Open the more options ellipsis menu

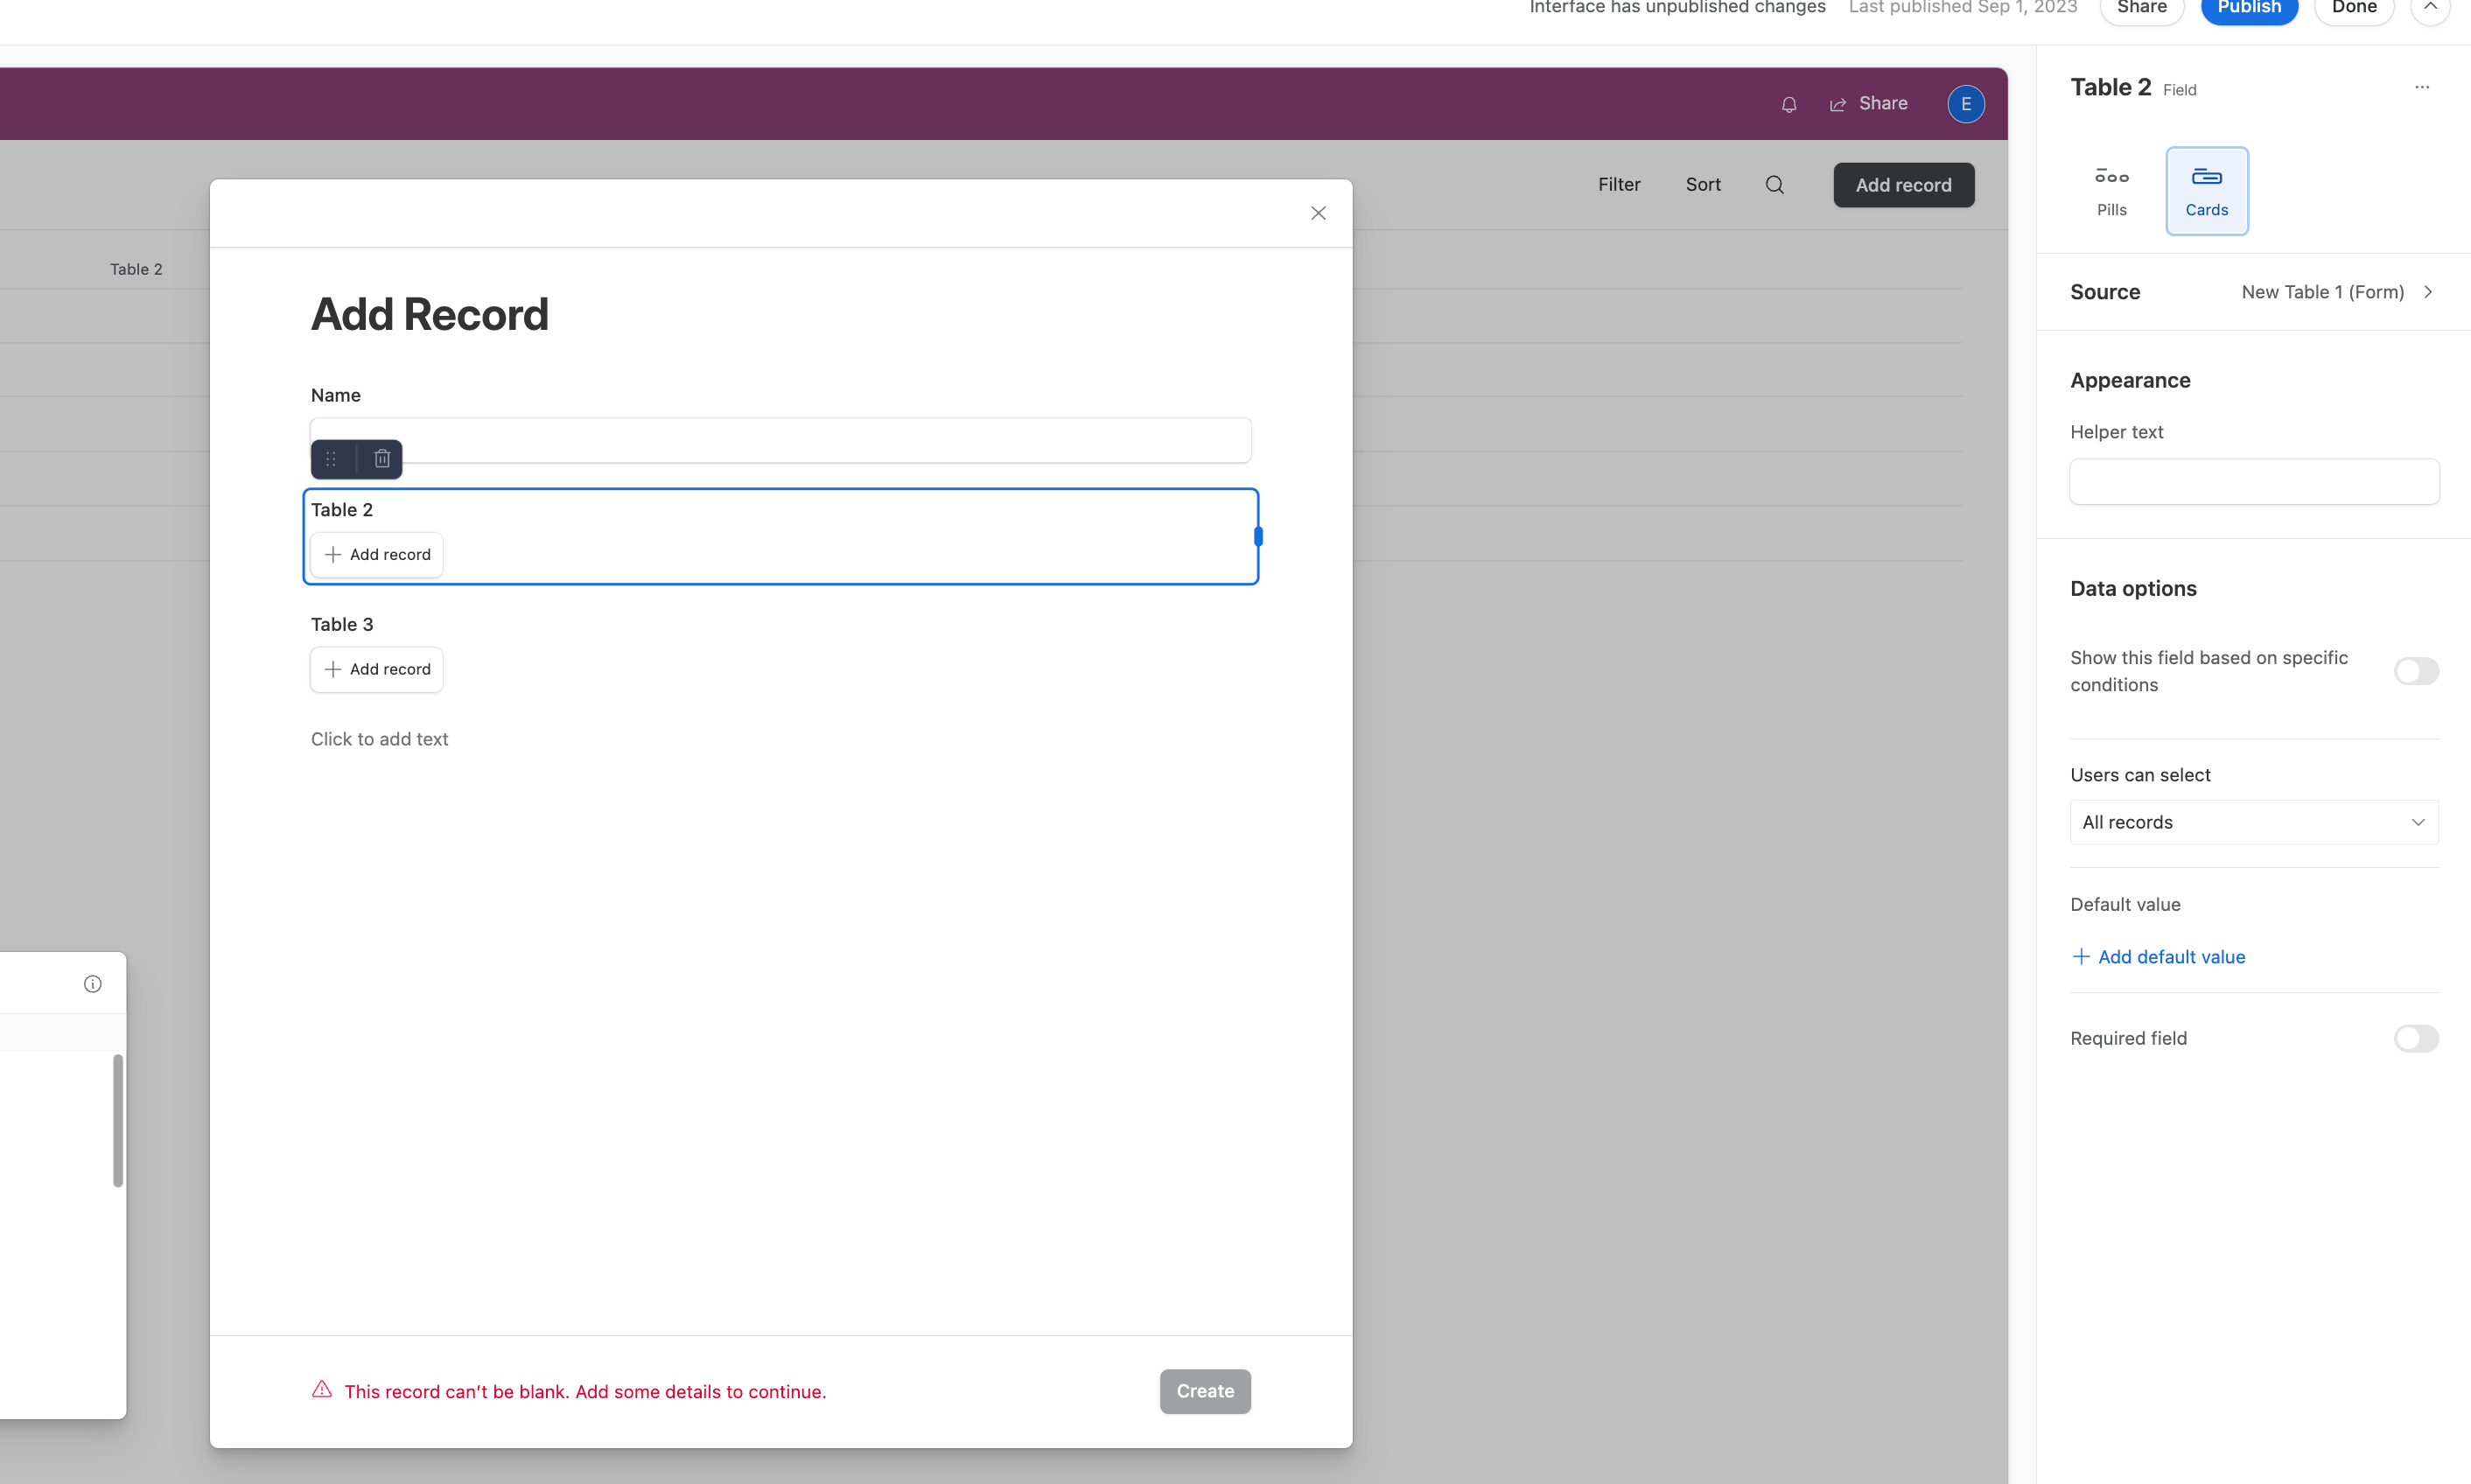[x=2421, y=88]
